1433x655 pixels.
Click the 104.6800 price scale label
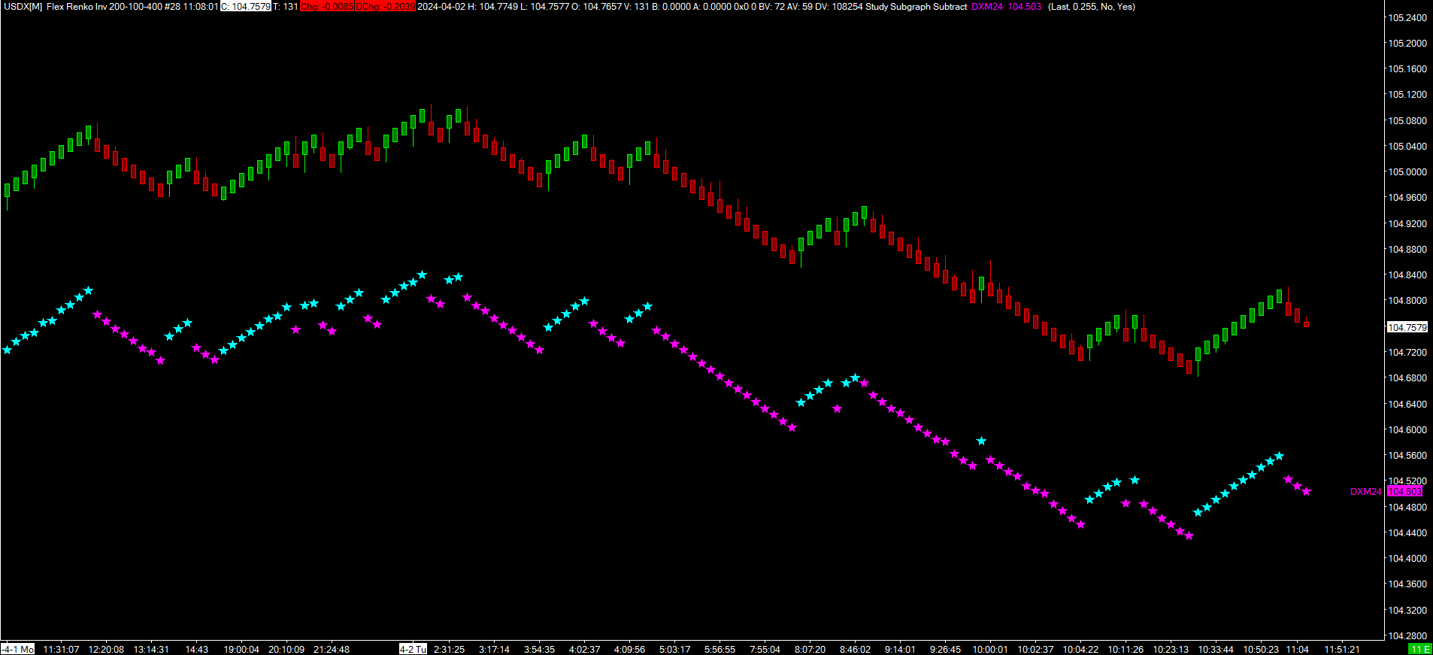1407,378
